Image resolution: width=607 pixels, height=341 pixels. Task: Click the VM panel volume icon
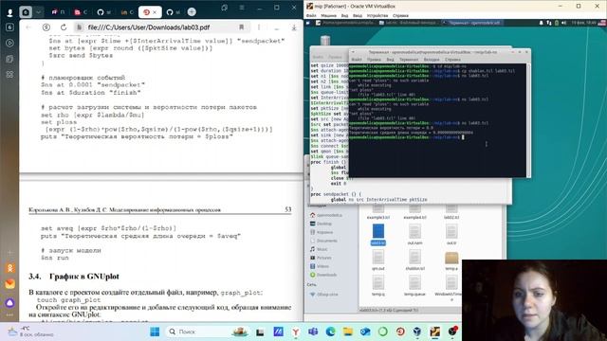point(563,23)
